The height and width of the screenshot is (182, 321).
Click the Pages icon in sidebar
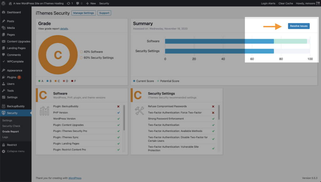pos(3,34)
